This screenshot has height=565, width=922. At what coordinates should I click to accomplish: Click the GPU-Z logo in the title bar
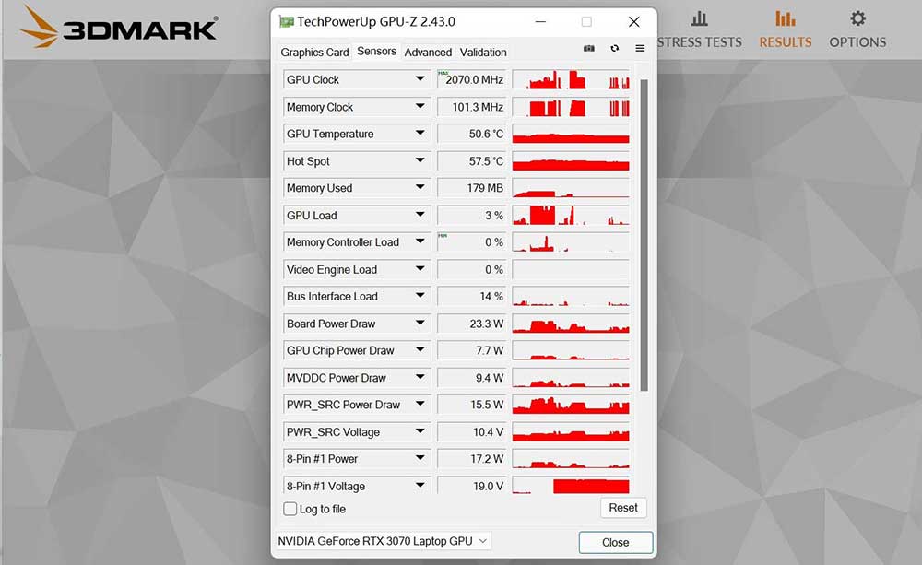[289, 21]
